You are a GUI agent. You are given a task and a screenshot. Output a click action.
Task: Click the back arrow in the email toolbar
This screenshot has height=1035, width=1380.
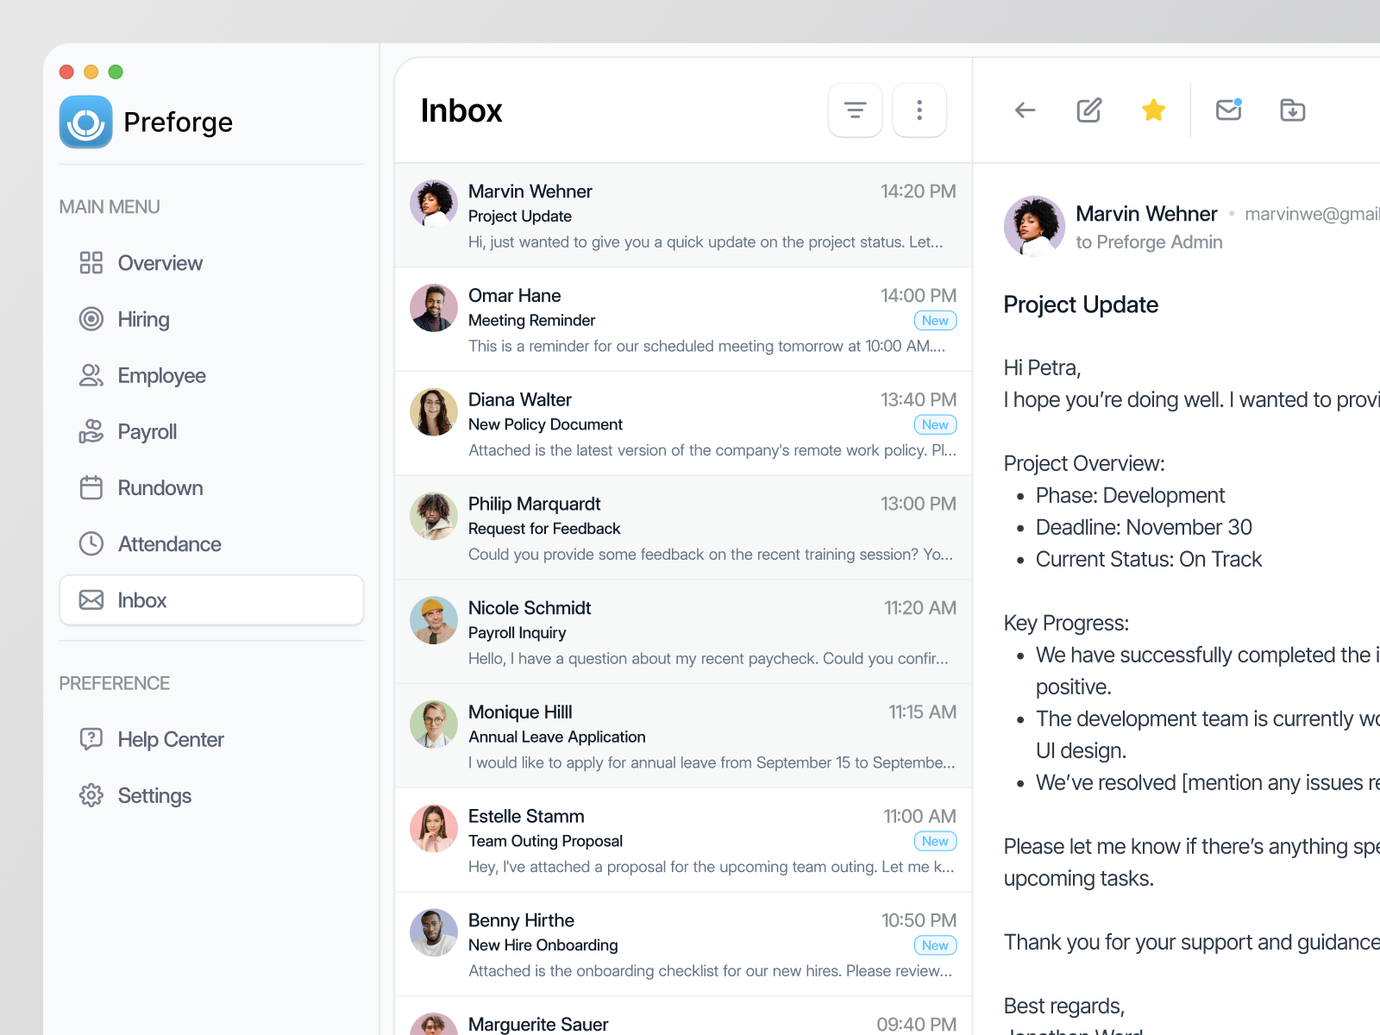1024,110
